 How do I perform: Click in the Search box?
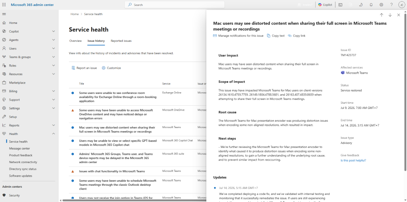[x=174, y=5]
